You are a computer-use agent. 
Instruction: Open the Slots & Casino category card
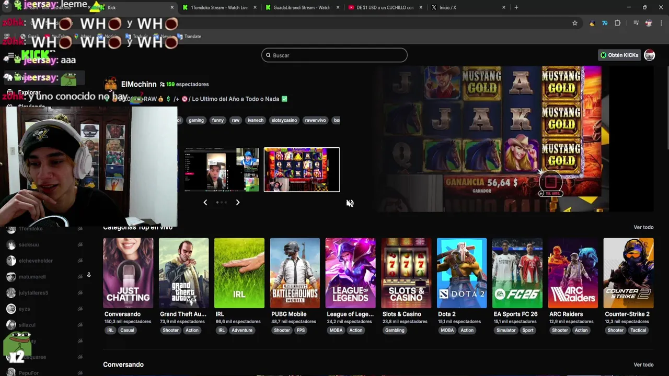coord(406,273)
